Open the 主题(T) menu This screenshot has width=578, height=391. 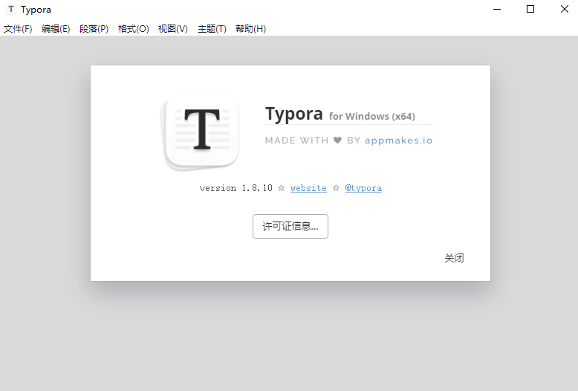coord(212,29)
